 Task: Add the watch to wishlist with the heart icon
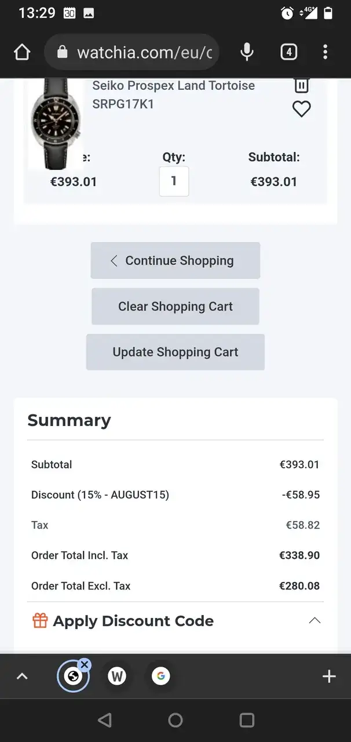pyautogui.click(x=301, y=109)
